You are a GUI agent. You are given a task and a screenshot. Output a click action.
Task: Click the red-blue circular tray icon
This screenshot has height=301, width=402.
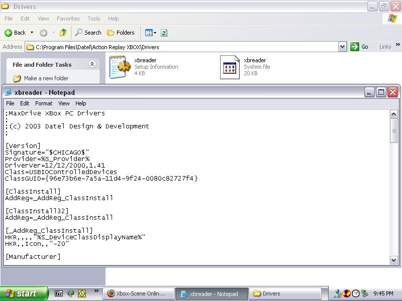click(x=347, y=293)
